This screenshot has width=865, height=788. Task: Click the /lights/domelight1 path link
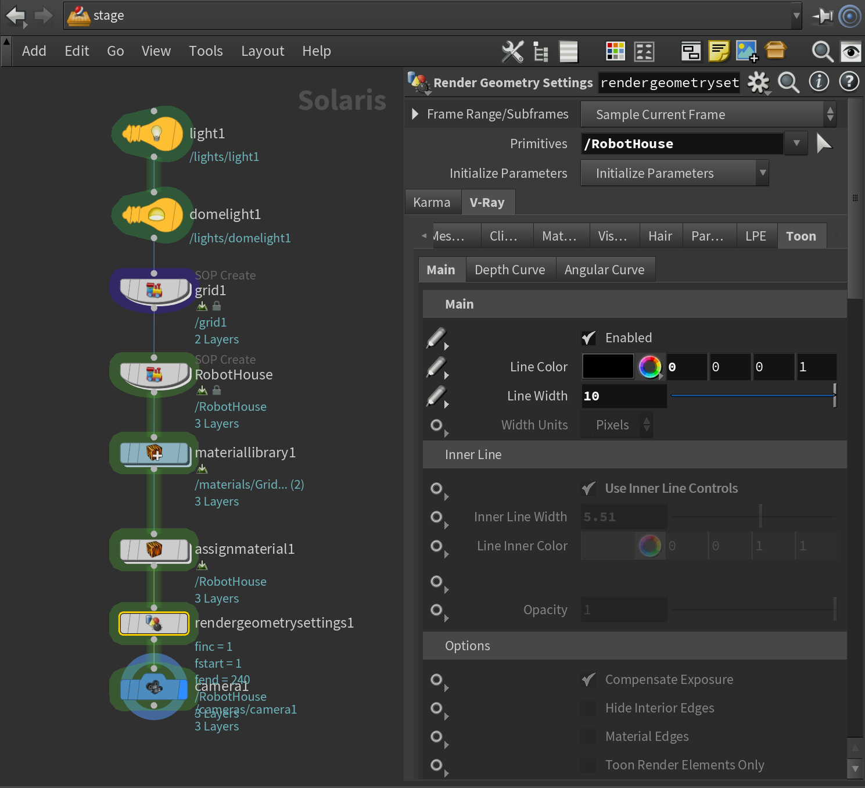coord(240,238)
